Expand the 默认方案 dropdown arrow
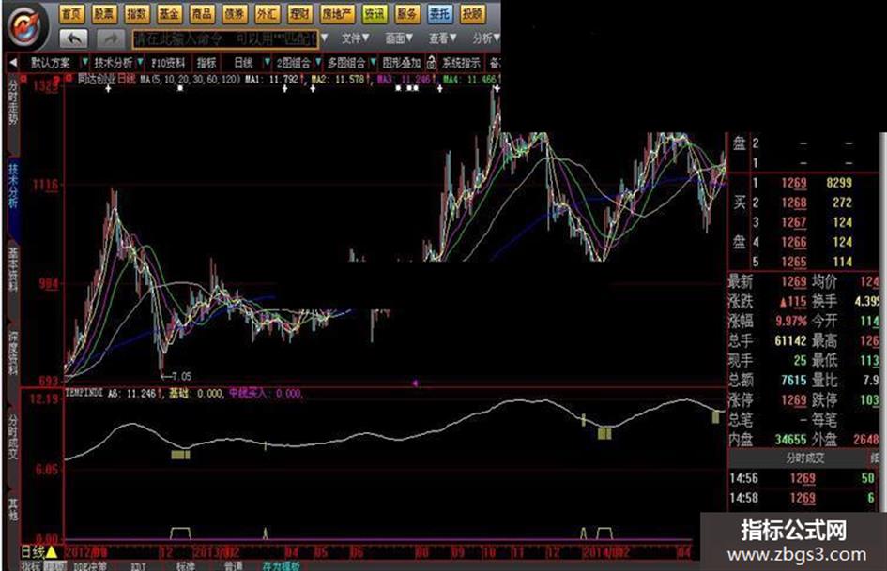The width and height of the screenshot is (887, 571). click(84, 62)
